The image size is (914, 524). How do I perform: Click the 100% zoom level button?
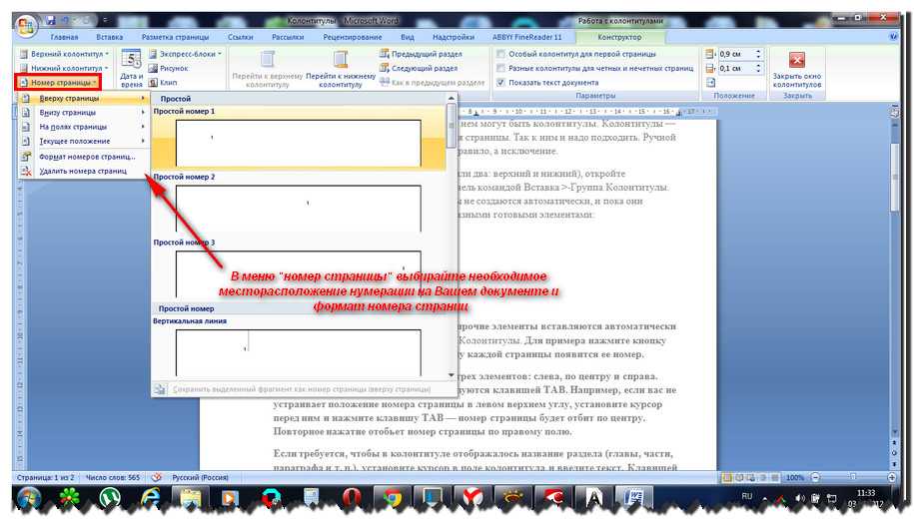794,477
